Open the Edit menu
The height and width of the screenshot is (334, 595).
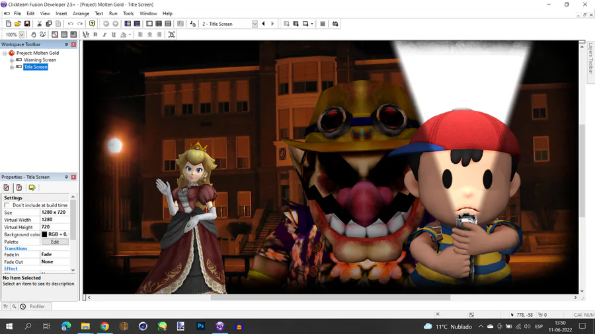[x=30, y=13]
